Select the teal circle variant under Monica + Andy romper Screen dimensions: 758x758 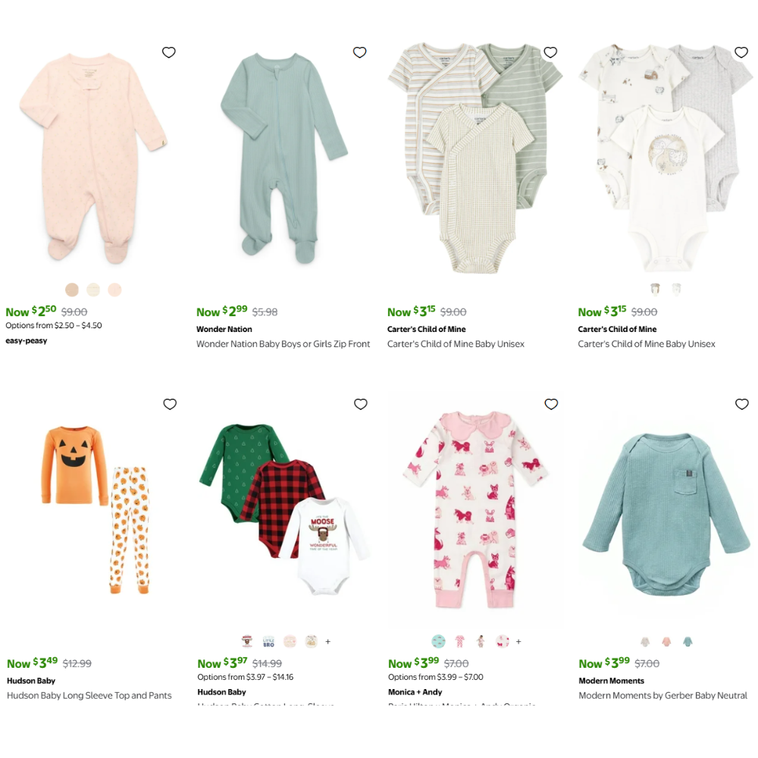[438, 641]
